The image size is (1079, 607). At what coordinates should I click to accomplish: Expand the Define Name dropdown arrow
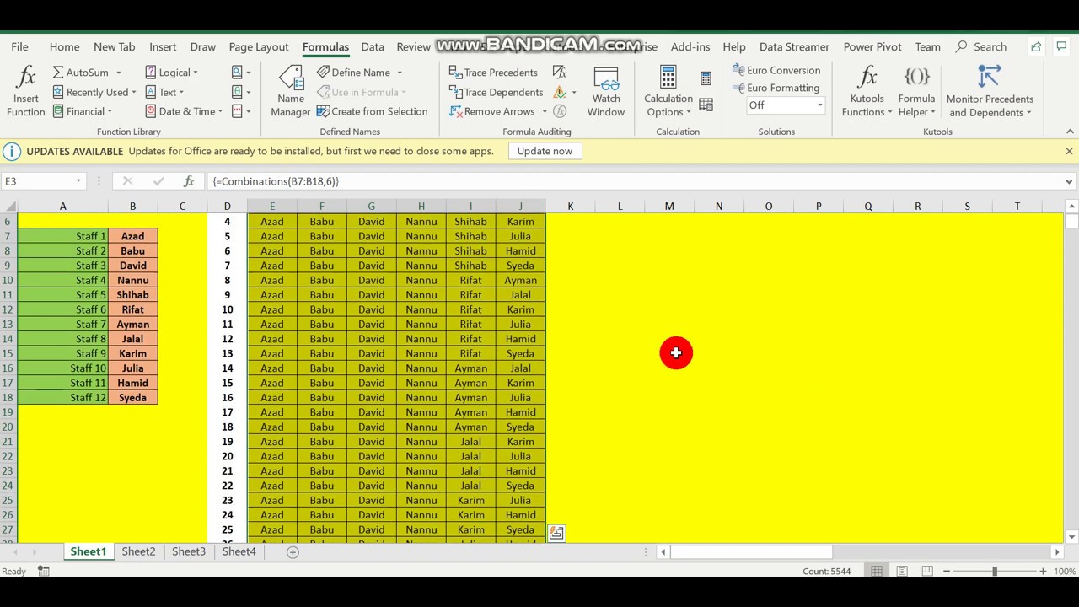[400, 73]
